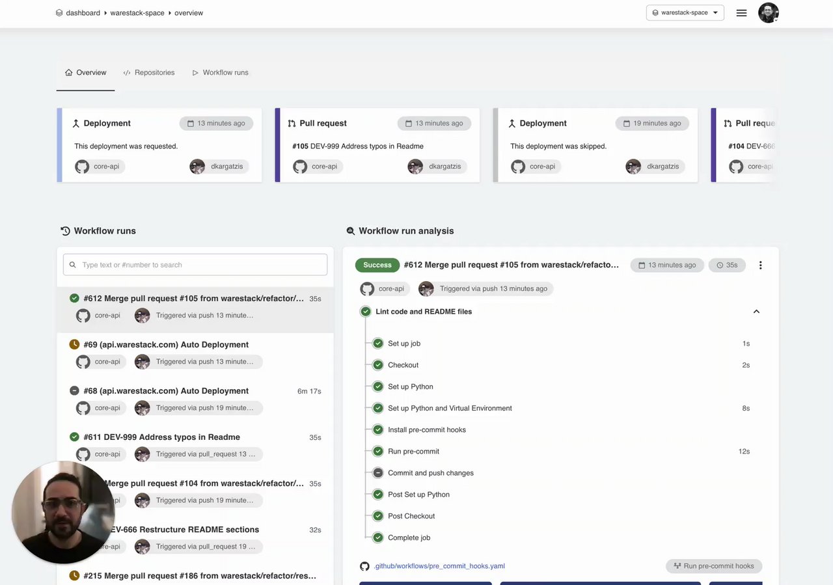Click the warestack-space breadcrumb link
This screenshot has height=585, width=833.
[x=137, y=13]
